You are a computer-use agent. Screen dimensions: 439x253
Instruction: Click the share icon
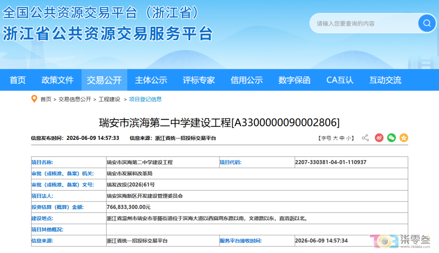(x=365, y=138)
